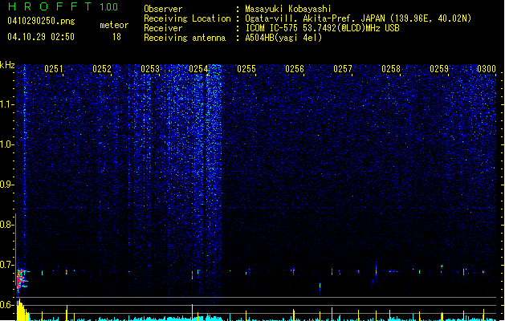Click the 0.9 kHz axis label

6,185
